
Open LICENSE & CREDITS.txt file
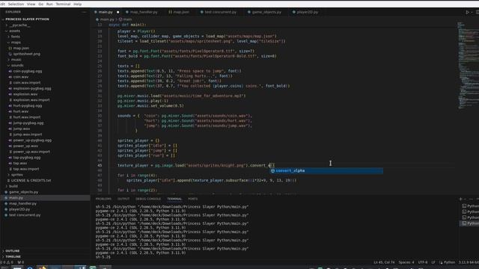31,181
